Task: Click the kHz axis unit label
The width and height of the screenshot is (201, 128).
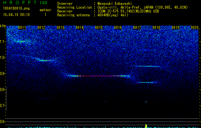Action: 3,26
